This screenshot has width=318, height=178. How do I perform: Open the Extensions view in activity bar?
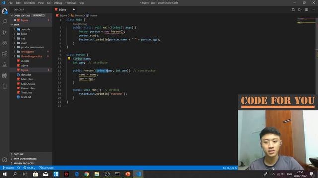click(4, 54)
